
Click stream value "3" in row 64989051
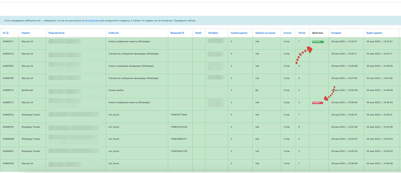(299, 151)
